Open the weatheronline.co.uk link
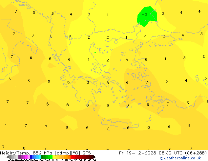The image size is (208, 161). tap(180, 158)
